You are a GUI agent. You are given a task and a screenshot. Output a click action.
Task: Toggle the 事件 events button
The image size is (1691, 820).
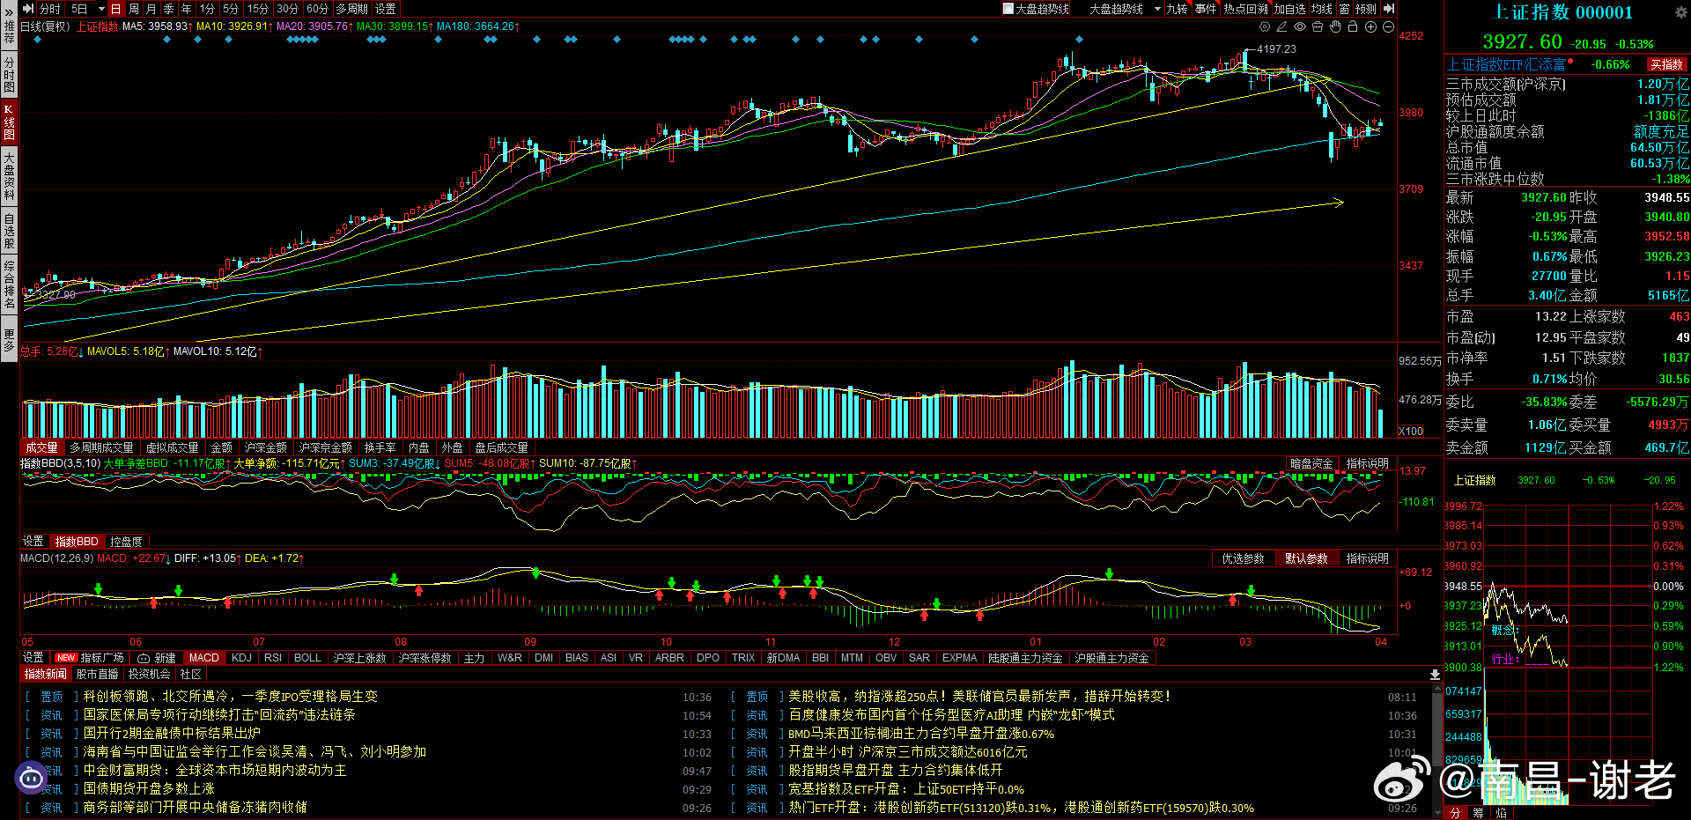click(x=1206, y=9)
